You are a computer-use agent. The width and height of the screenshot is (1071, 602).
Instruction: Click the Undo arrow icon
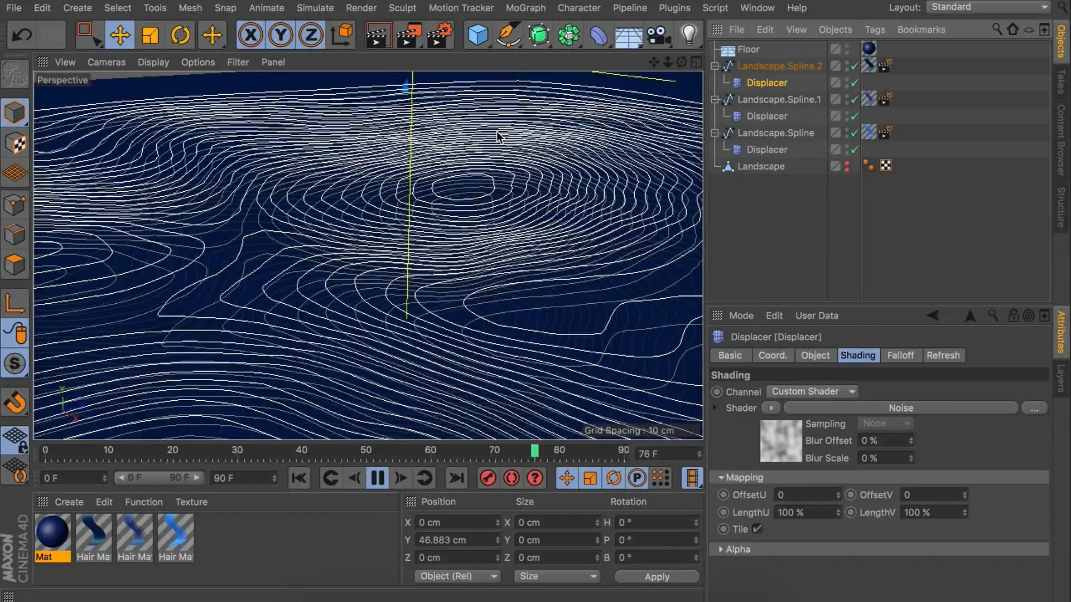[x=22, y=36]
